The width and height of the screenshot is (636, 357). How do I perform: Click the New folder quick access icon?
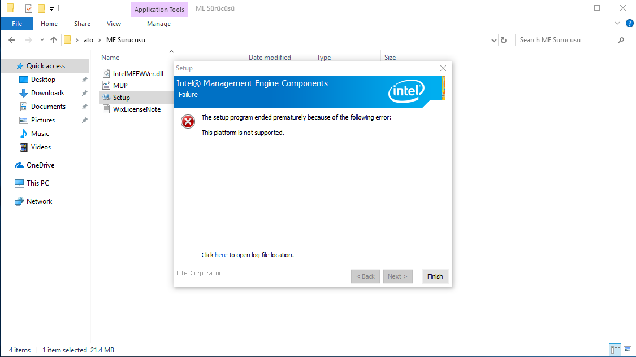tap(41, 8)
